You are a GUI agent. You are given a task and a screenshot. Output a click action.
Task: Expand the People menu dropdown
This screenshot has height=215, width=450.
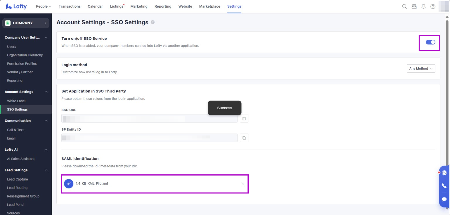point(44,6)
